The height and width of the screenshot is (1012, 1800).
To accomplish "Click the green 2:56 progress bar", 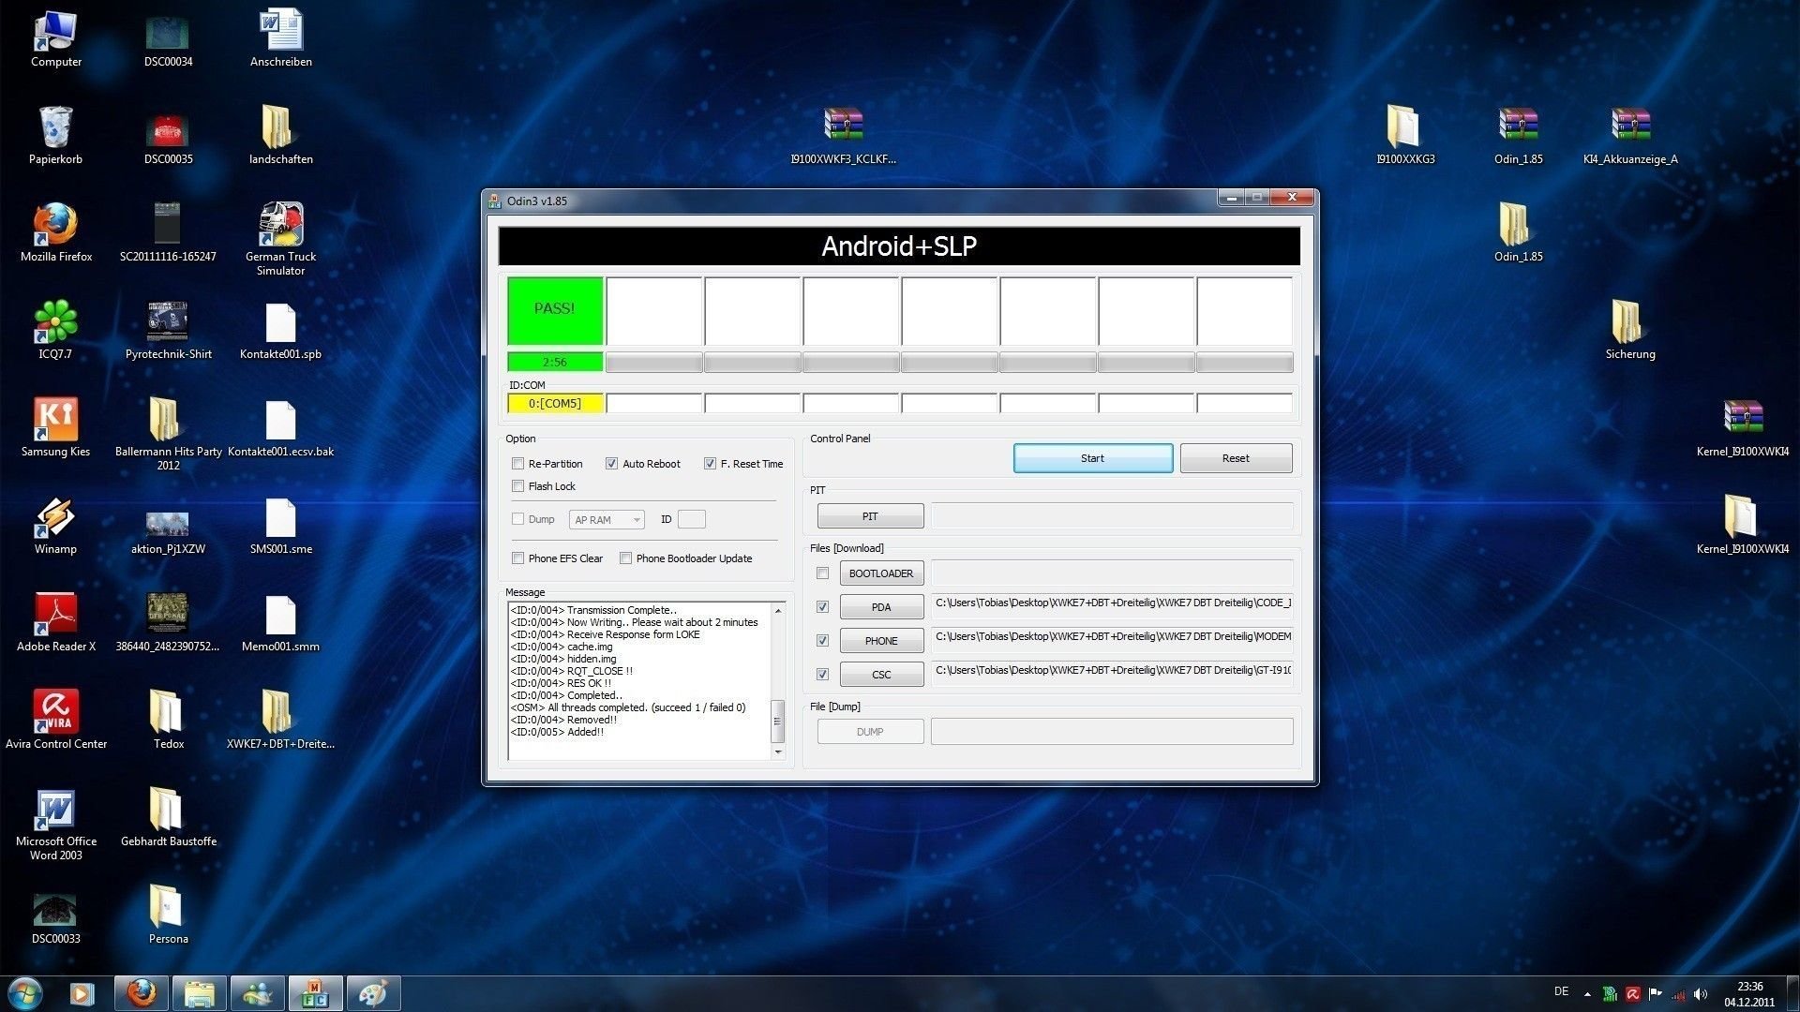I will (x=555, y=362).
